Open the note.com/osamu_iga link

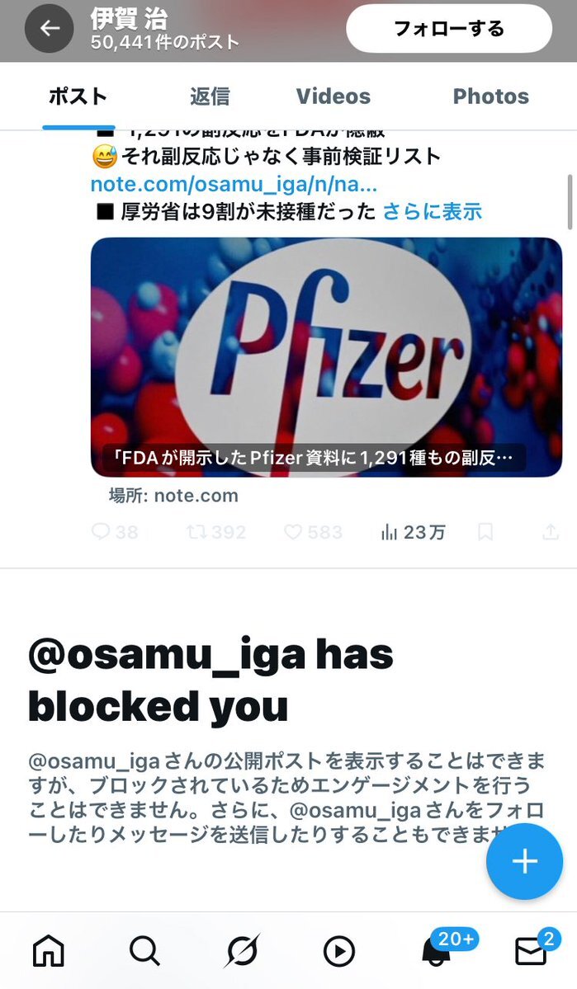click(x=234, y=184)
